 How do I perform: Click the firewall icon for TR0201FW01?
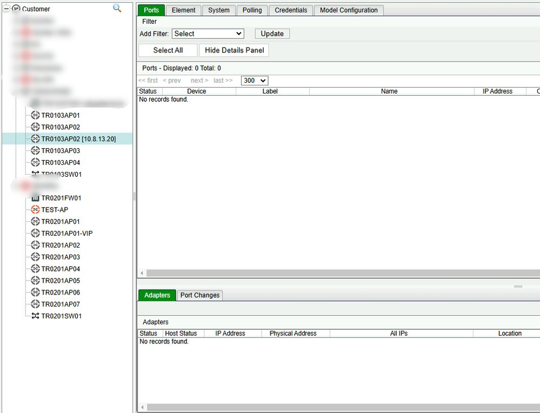click(35, 198)
